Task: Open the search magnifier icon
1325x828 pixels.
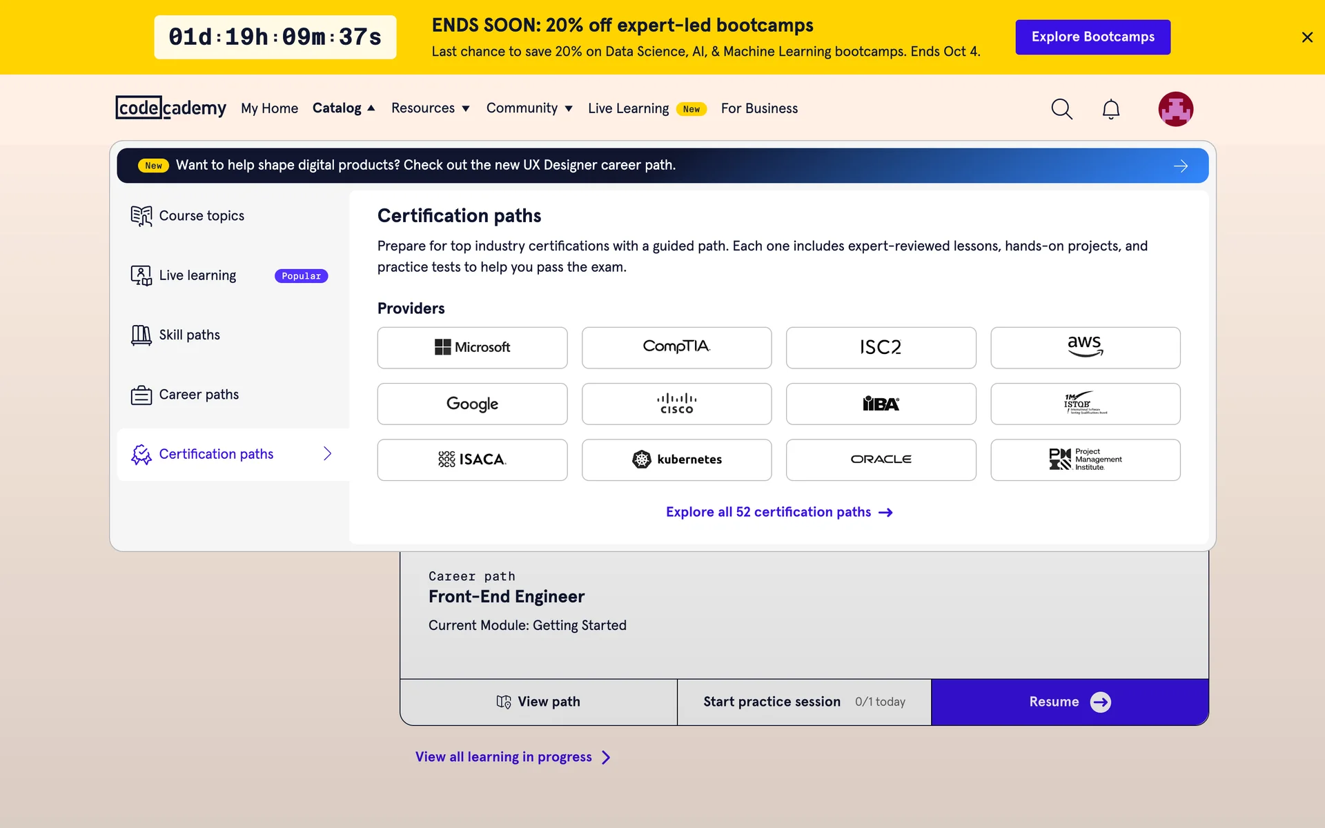Action: (1061, 109)
